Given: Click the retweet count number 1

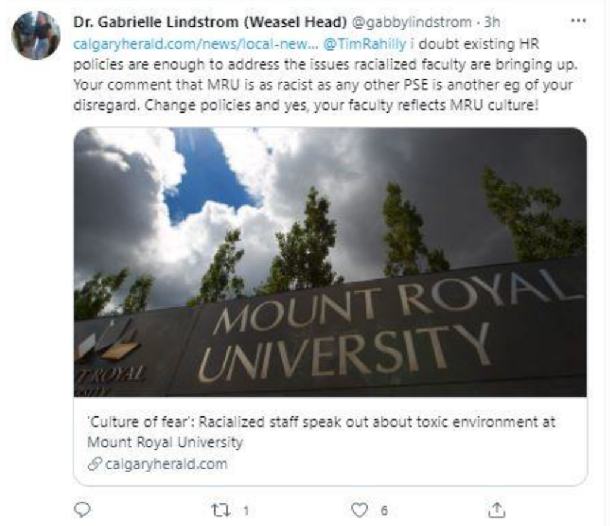Looking at the screenshot, I should pos(245,511).
